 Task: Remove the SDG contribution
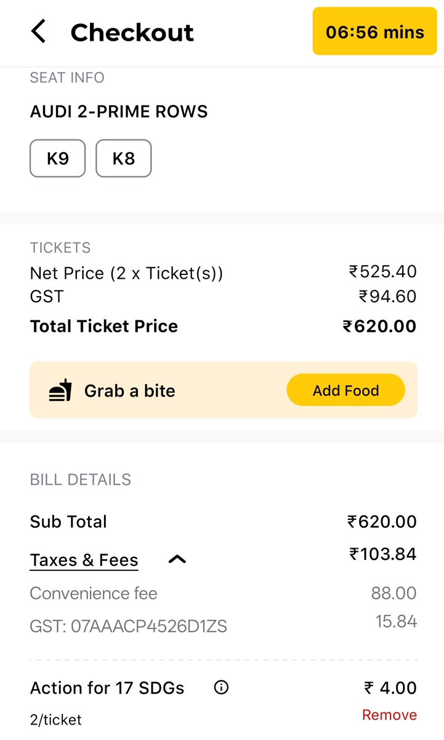(389, 715)
